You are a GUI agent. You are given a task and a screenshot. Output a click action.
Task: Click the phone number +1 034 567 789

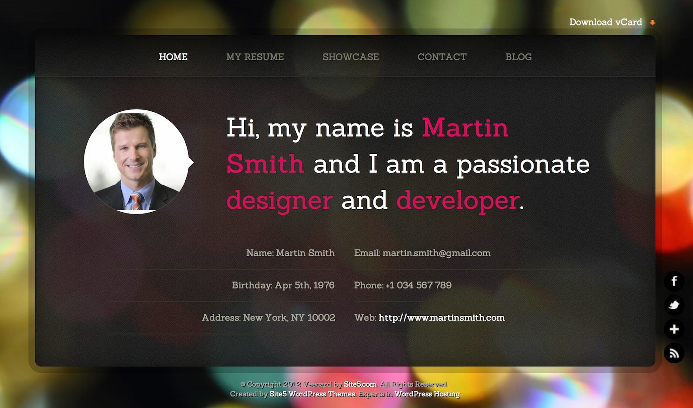pyautogui.click(x=418, y=285)
